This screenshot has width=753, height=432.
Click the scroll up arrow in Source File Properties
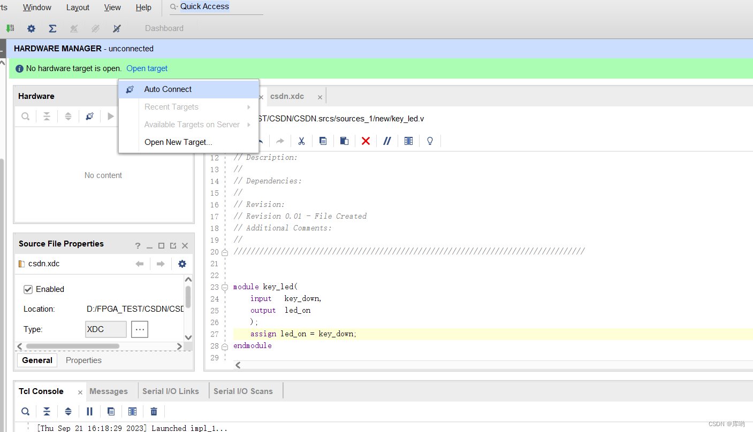click(x=188, y=280)
